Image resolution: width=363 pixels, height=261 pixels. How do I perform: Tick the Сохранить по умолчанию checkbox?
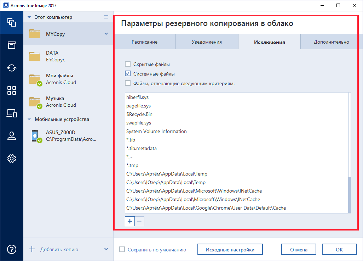tap(122, 250)
